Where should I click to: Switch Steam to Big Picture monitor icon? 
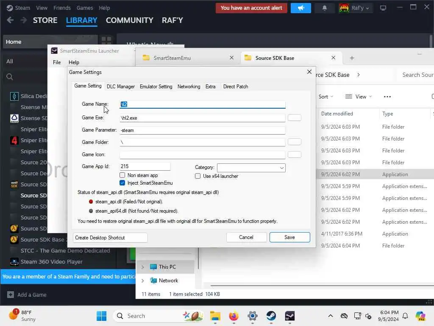383,8
